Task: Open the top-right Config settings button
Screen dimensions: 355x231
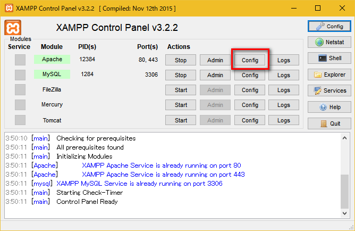Action: pyautogui.click(x=329, y=26)
